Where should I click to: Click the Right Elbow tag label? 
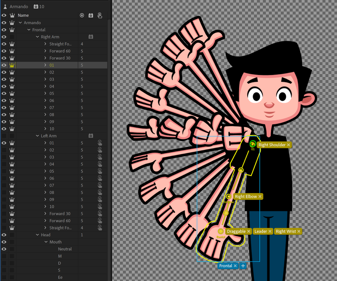(x=245, y=197)
